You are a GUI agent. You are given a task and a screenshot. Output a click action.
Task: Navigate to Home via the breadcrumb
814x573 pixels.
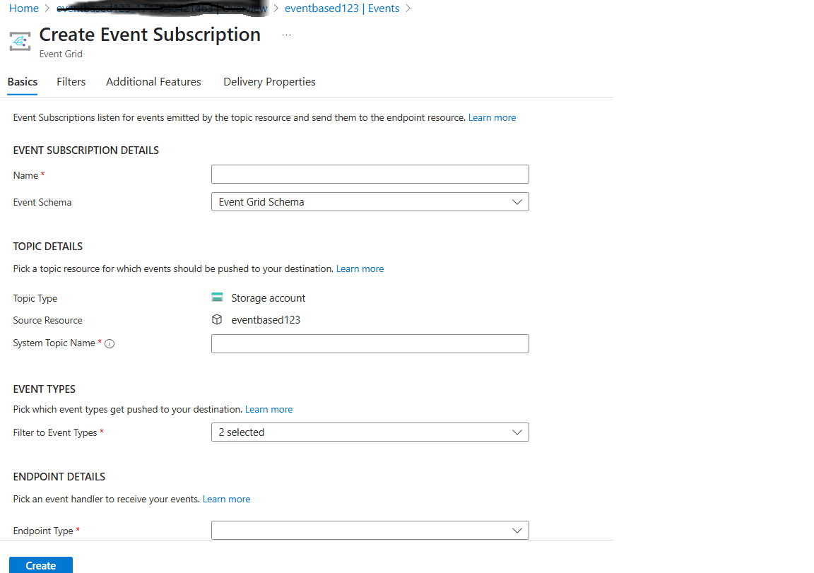click(x=23, y=8)
